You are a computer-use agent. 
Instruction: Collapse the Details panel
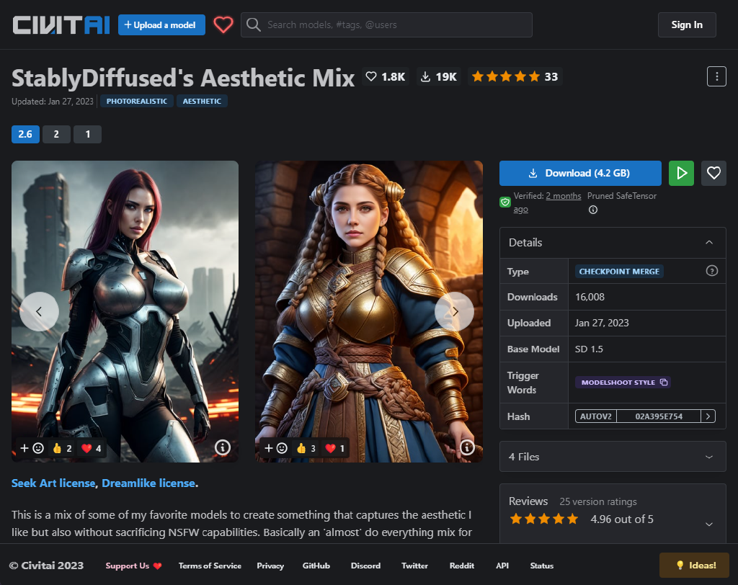[709, 243]
